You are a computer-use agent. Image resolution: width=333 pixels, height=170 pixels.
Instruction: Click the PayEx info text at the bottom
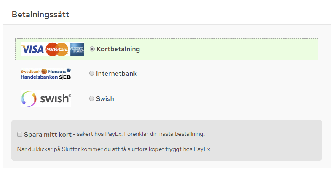click(114, 149)
